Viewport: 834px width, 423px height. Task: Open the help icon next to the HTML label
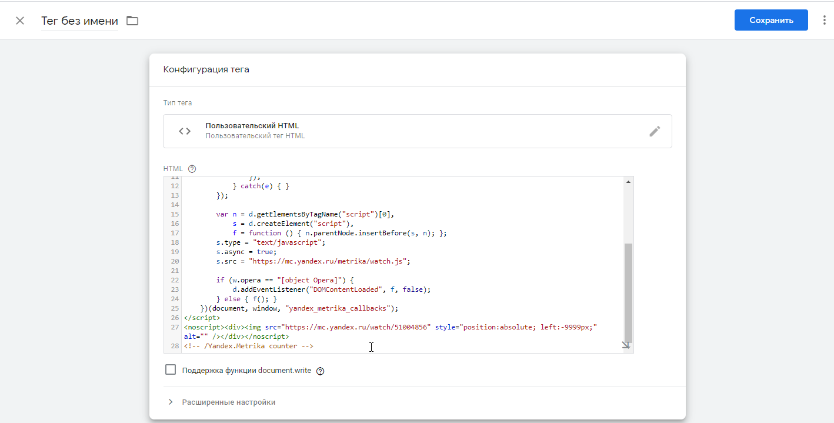pos(192,169)
